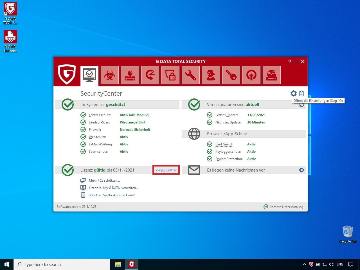Click the taskbar search box
Screen dimensions: 360x270
tap(62, 264)
